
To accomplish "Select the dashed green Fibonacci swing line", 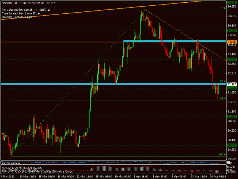I will click(x=77, y=83).
